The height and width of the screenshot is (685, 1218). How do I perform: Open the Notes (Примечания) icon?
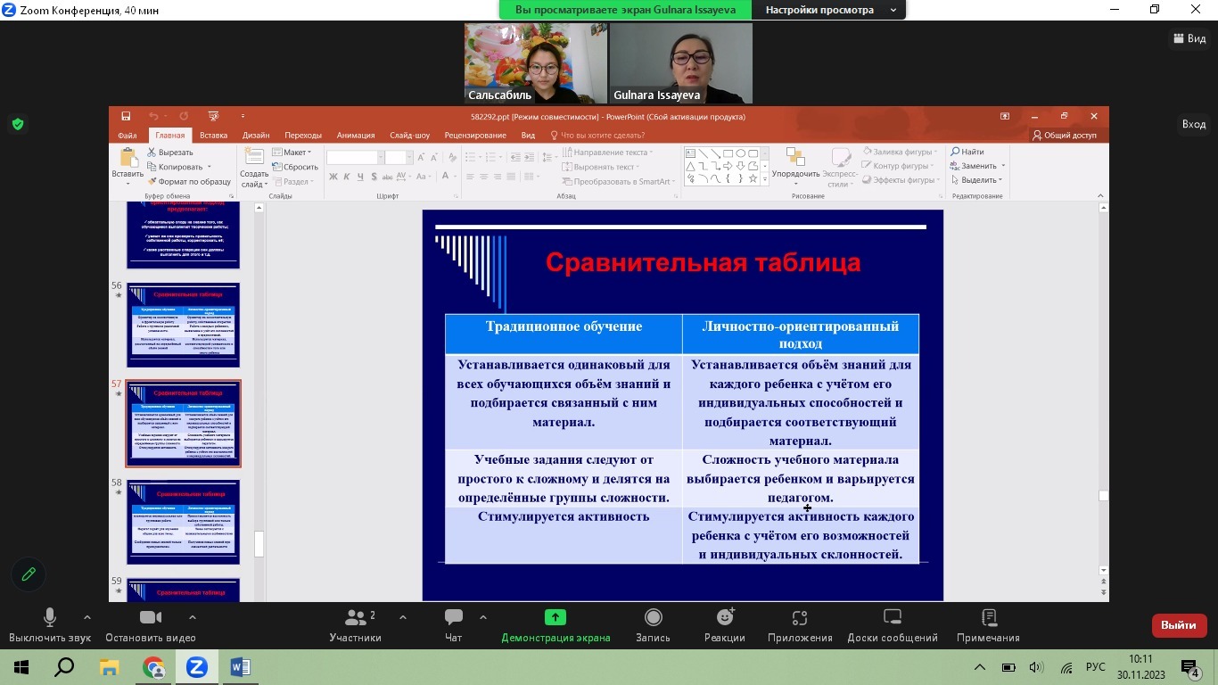[988, 618]
